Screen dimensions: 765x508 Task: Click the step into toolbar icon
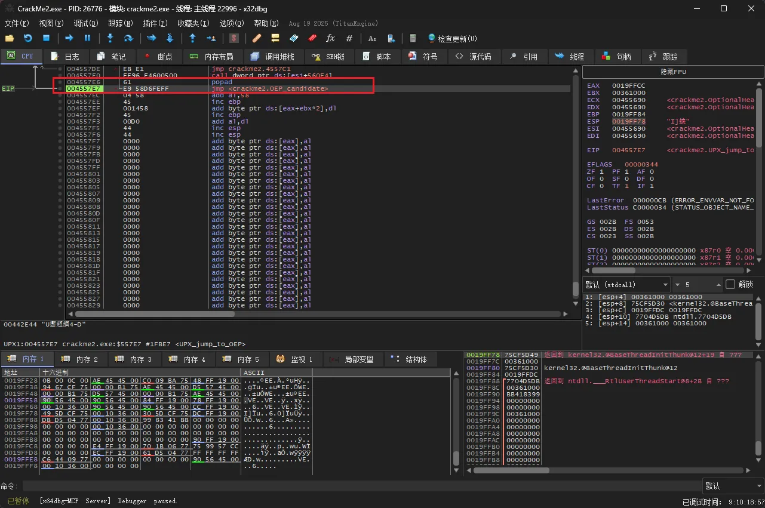(110, 38)
